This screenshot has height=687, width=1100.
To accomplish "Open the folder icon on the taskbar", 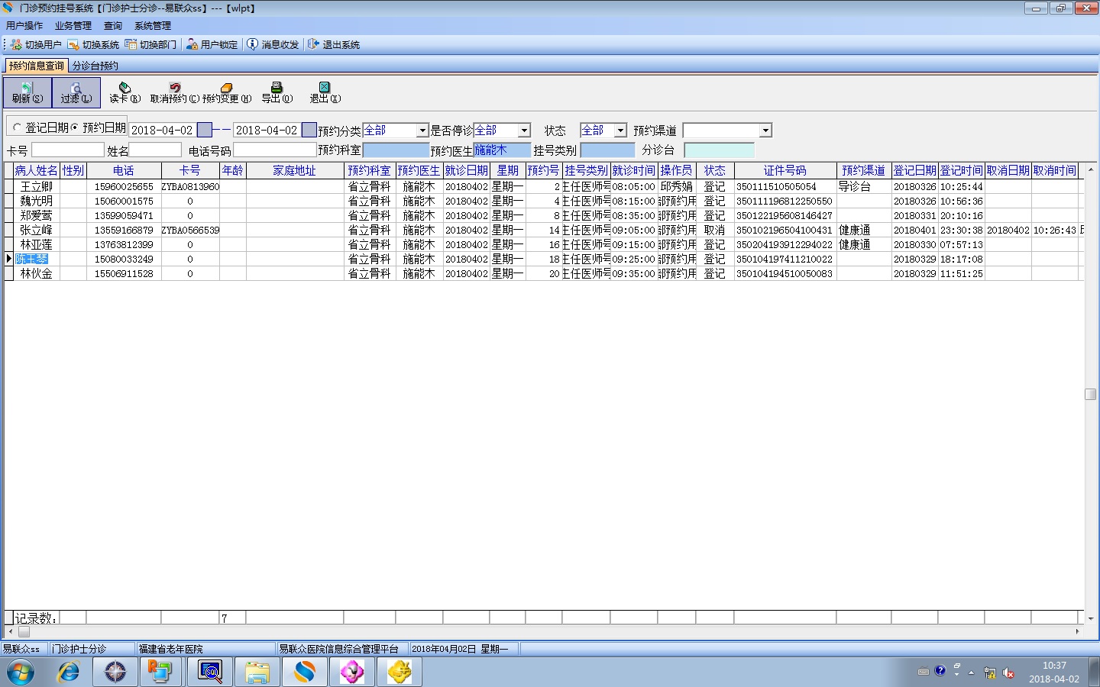I will (257, 672).
